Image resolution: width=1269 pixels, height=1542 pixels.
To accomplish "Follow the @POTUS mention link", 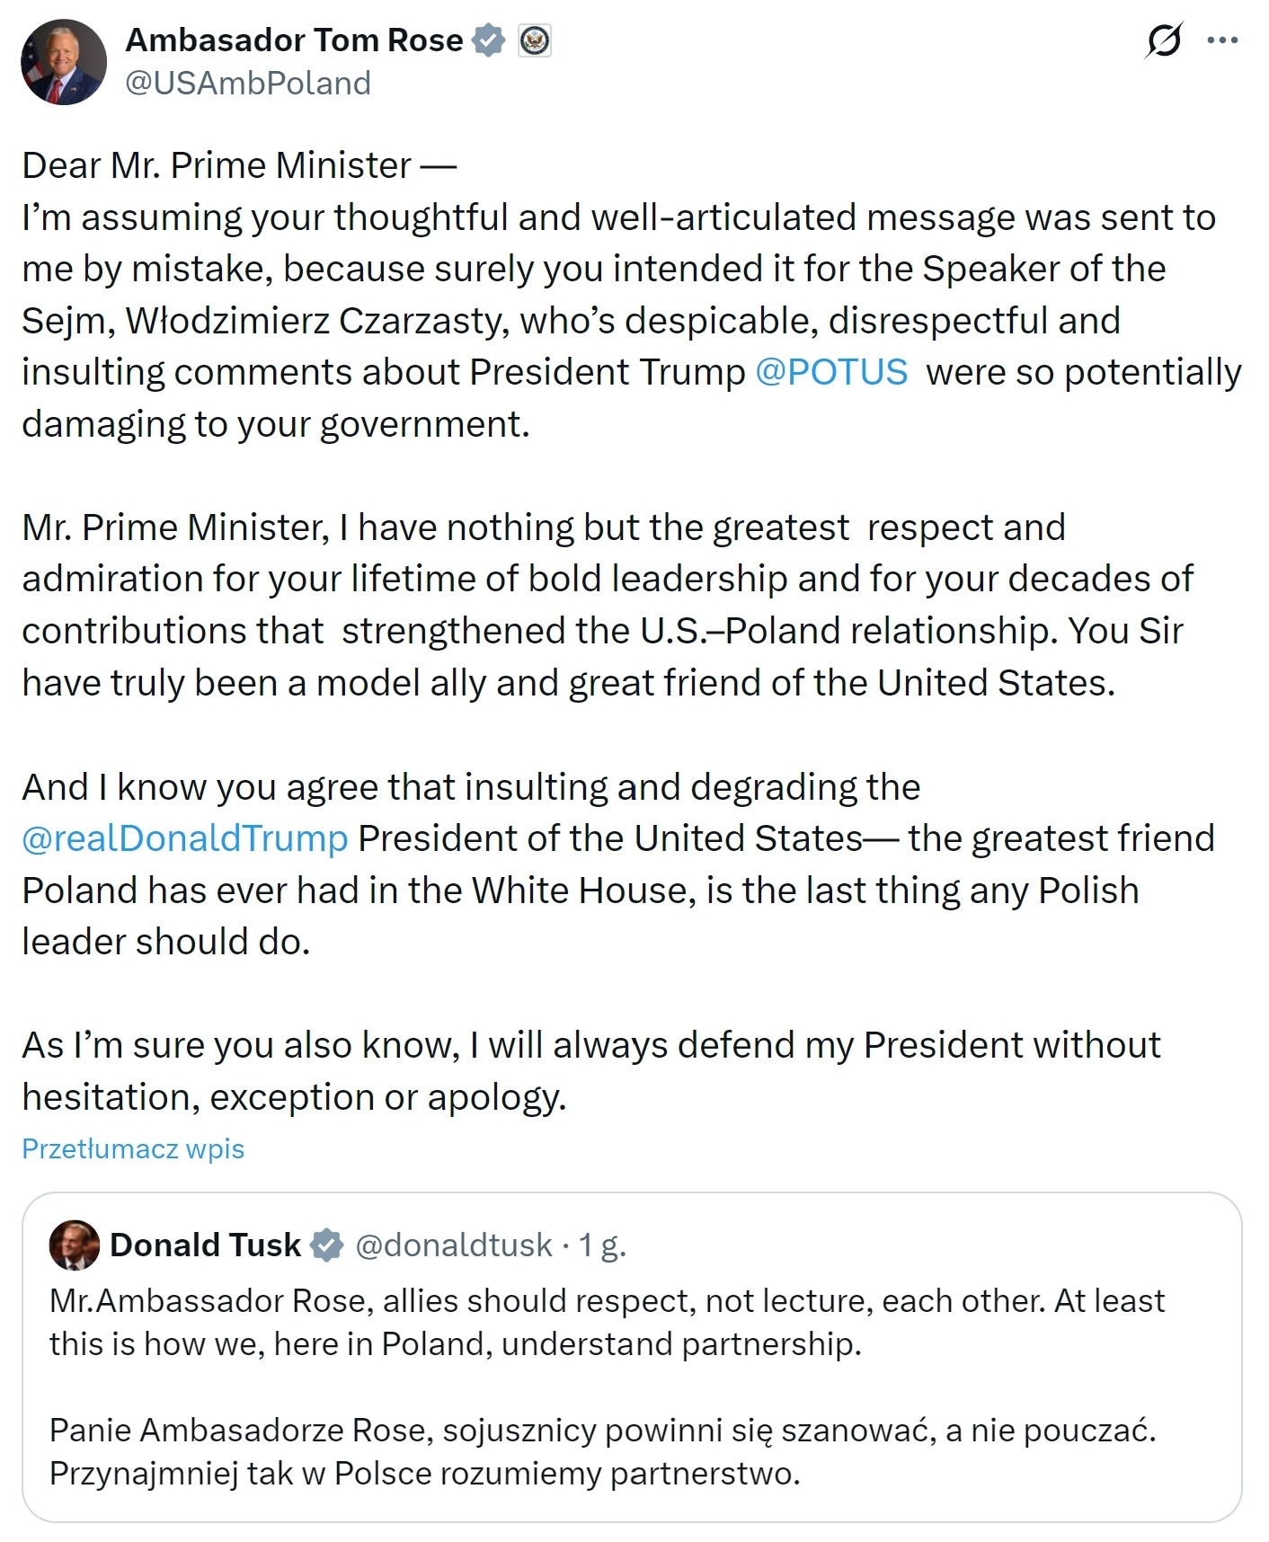I will [x=831, y=372].
